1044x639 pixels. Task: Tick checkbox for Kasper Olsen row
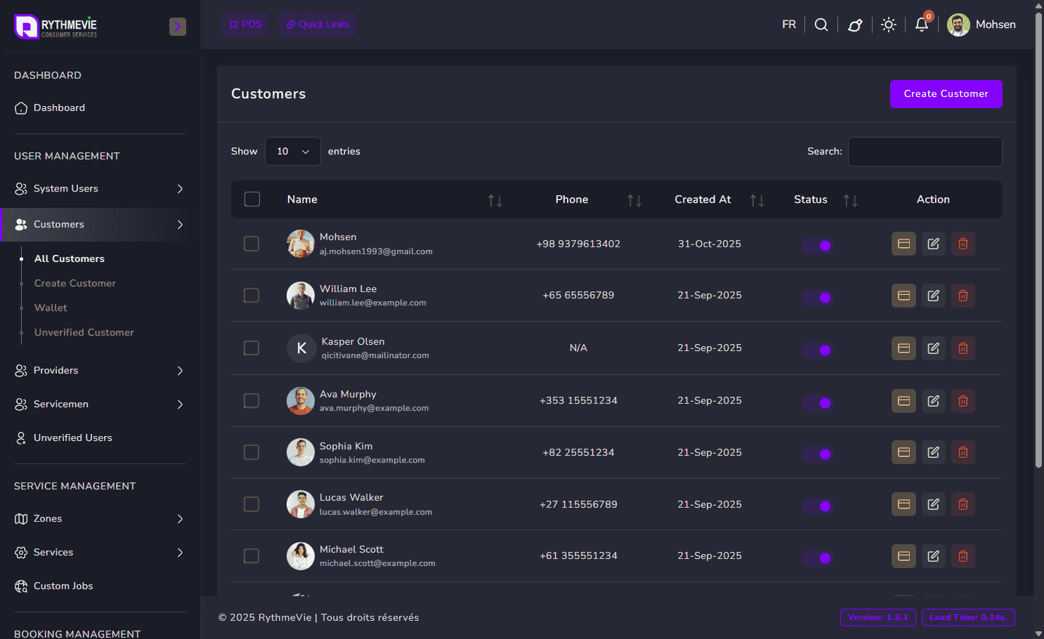coord(252,348)
